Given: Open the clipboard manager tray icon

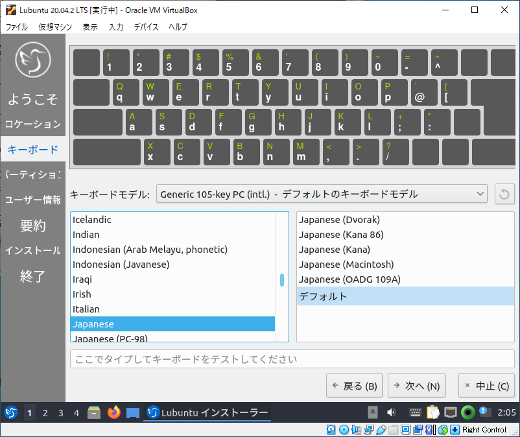Looking at the screenshot, I should (432, 412).
